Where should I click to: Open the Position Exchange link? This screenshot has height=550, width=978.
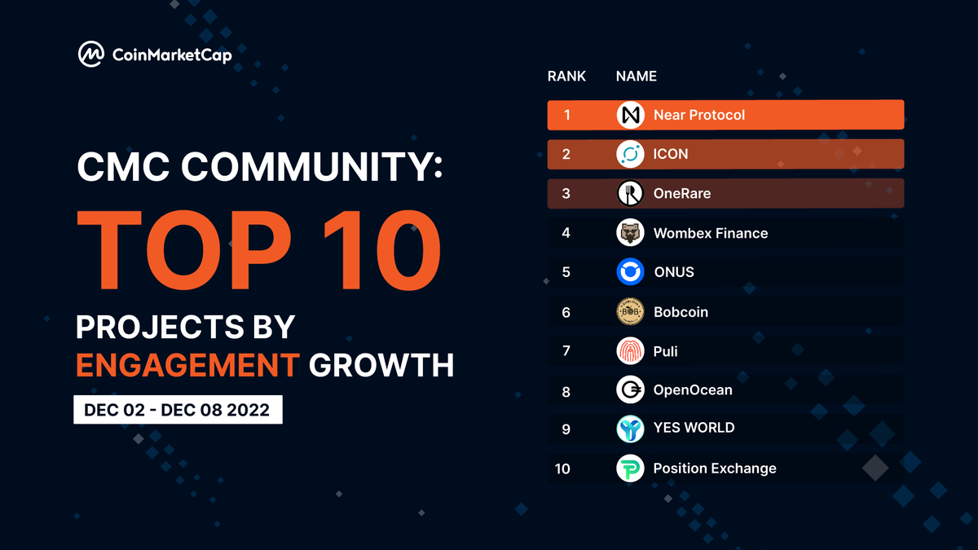[x=715, y=469]
